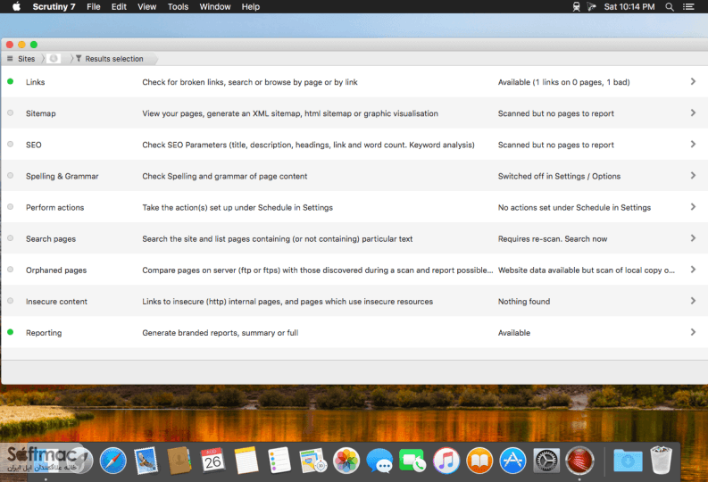
Task: Expand the Orphaned pages row chevron
Action: coord(693,270)
